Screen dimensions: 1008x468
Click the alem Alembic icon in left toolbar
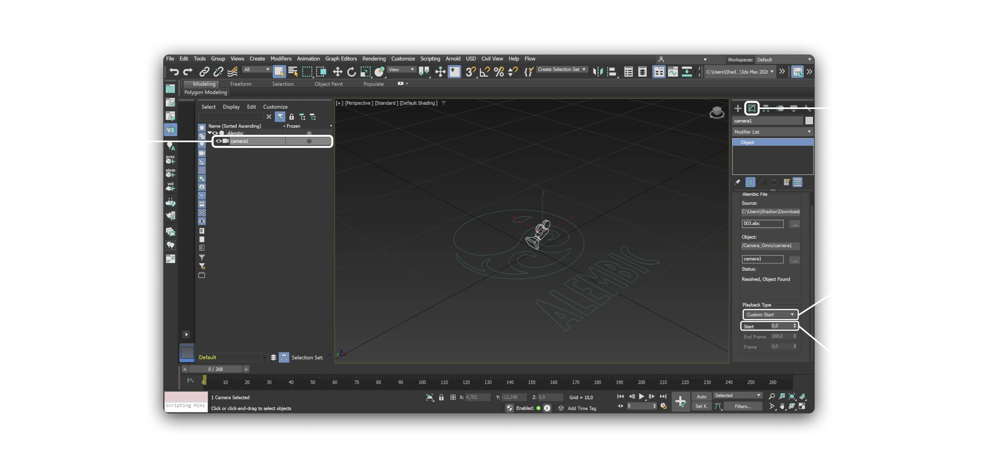[170, 173]
